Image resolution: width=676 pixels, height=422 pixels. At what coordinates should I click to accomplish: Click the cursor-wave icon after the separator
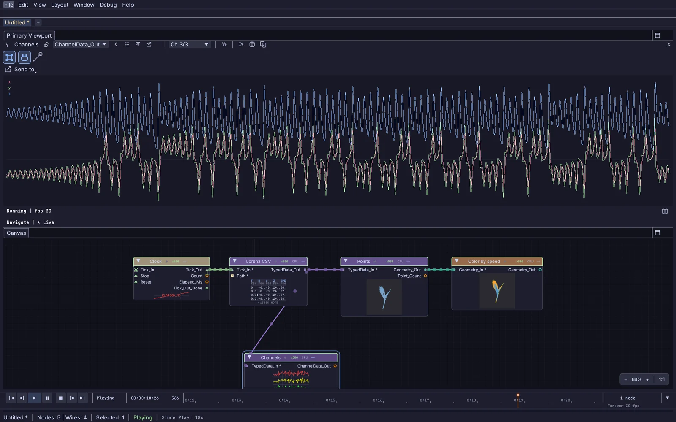[x=241, y=44]
